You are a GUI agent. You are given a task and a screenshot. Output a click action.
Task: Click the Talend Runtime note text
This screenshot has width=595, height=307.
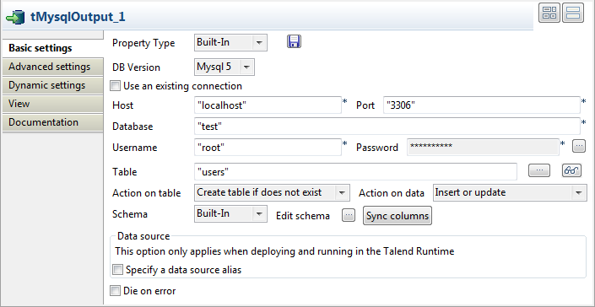pos(284,250)
